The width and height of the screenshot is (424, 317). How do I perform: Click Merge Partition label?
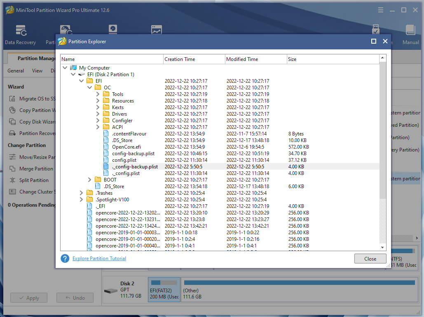click(x=36, y=169)
